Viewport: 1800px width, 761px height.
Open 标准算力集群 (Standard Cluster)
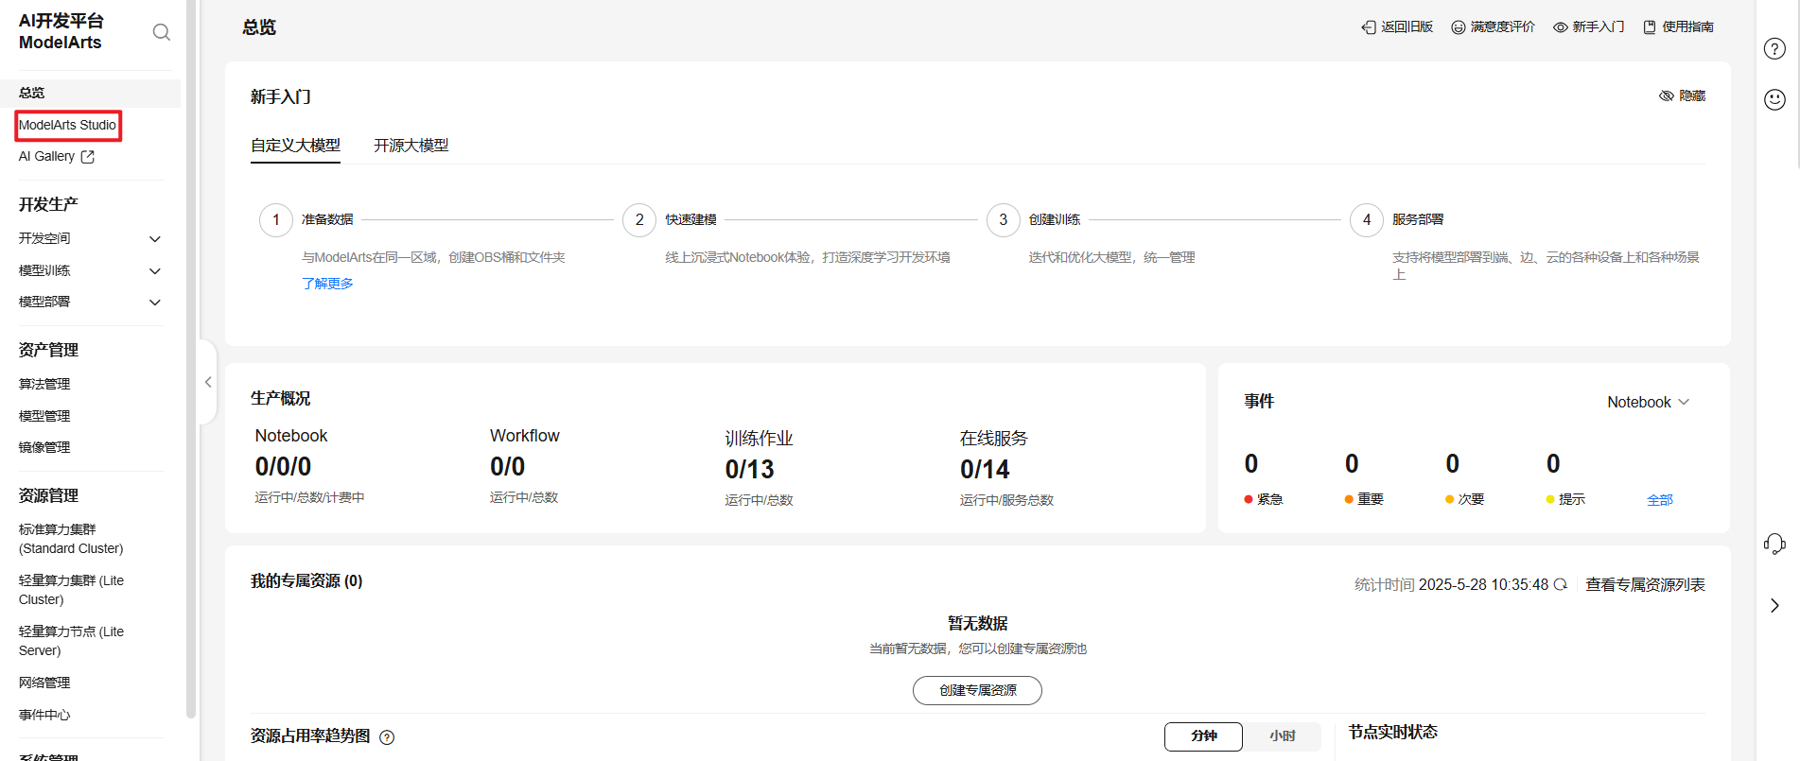pos(71,539)
